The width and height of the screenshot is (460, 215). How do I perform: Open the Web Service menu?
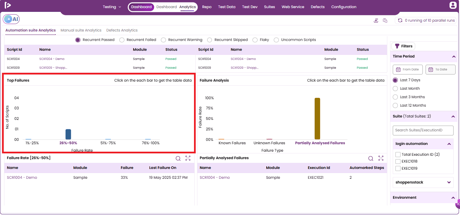[x=293, y=7]
